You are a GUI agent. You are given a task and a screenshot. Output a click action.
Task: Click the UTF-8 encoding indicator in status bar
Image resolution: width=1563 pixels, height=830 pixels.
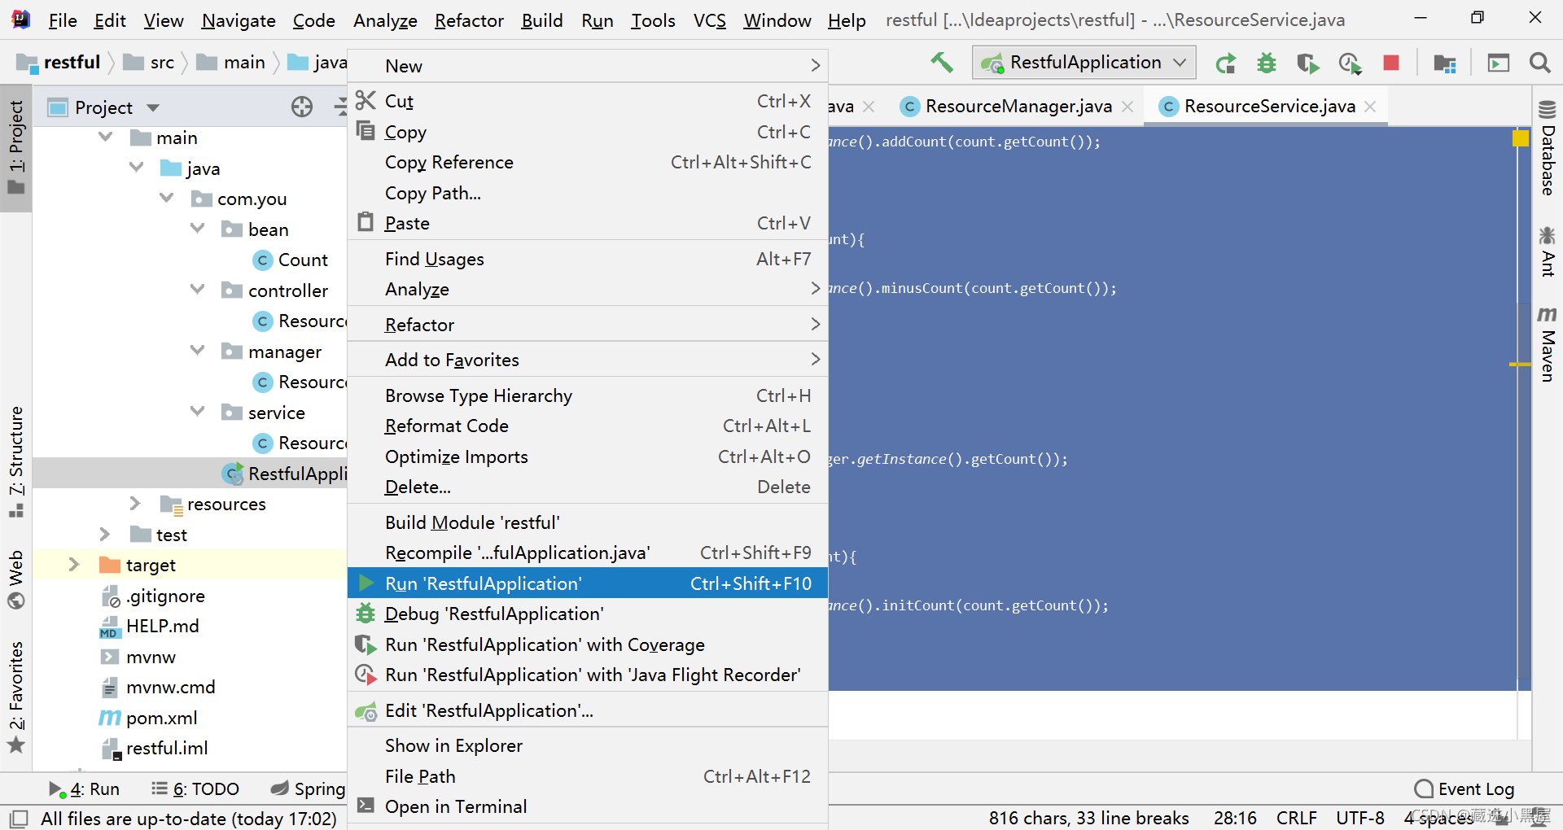pos(1360,819)
